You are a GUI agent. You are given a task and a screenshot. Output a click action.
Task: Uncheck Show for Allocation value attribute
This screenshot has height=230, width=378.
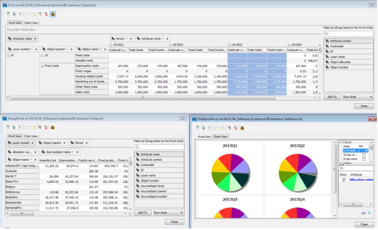point(344,180)
